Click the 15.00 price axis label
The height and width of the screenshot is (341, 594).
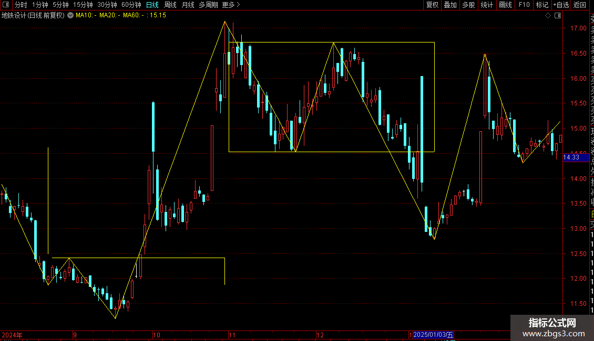point(578,128)
